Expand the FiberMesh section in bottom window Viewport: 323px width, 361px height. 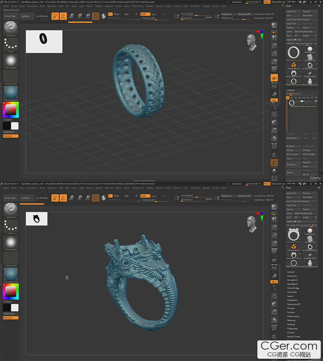point(292,300)
